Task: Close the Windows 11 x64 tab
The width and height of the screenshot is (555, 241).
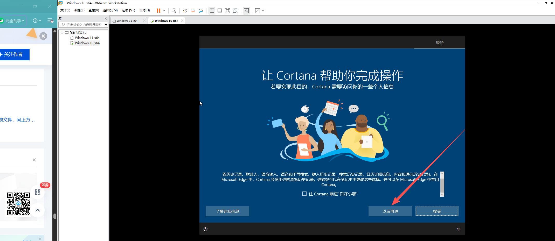Action: tap(144, 21)
